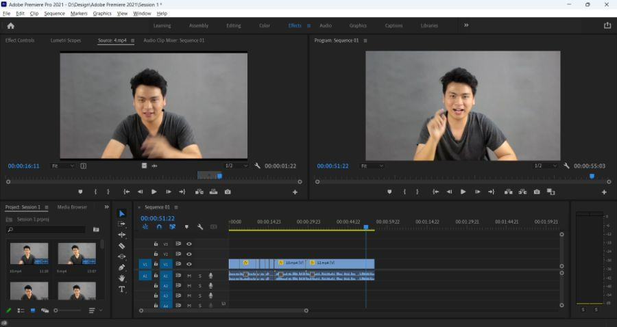Open Program Sequence 01 panel menu
617x327 pixels.
point(365,40)
